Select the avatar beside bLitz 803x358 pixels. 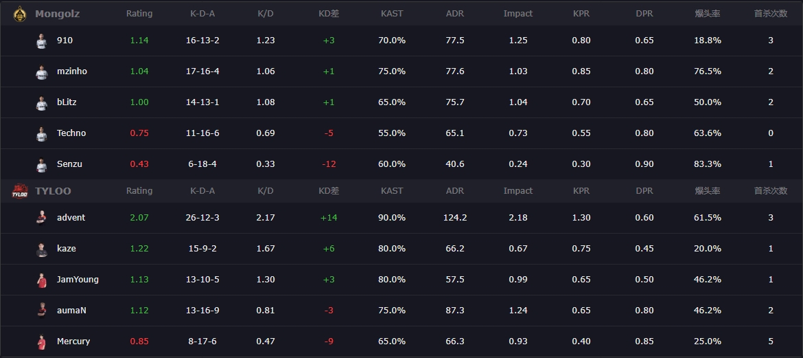41,102
